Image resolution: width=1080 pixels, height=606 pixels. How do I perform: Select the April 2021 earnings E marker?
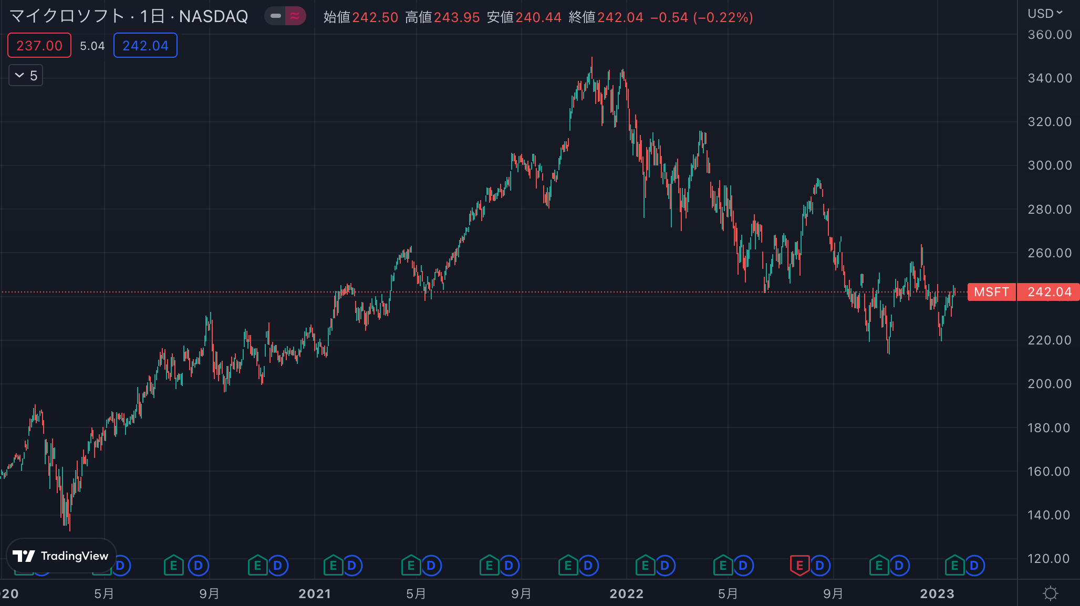(411, 566)
